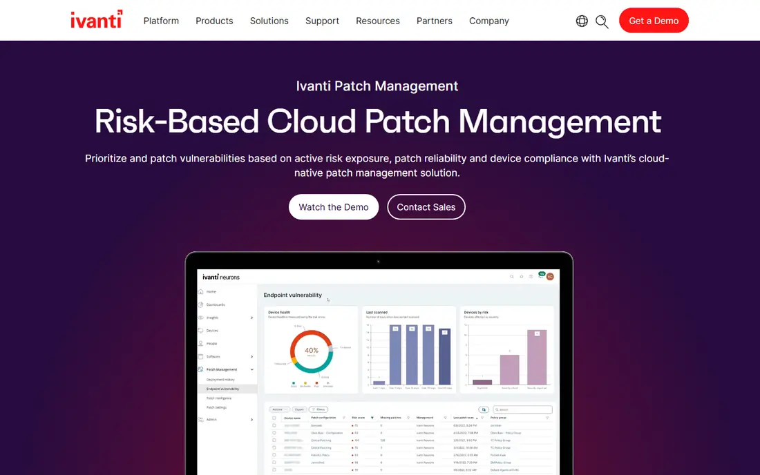Select Patch Settings in the sidebar

point(217,407)
